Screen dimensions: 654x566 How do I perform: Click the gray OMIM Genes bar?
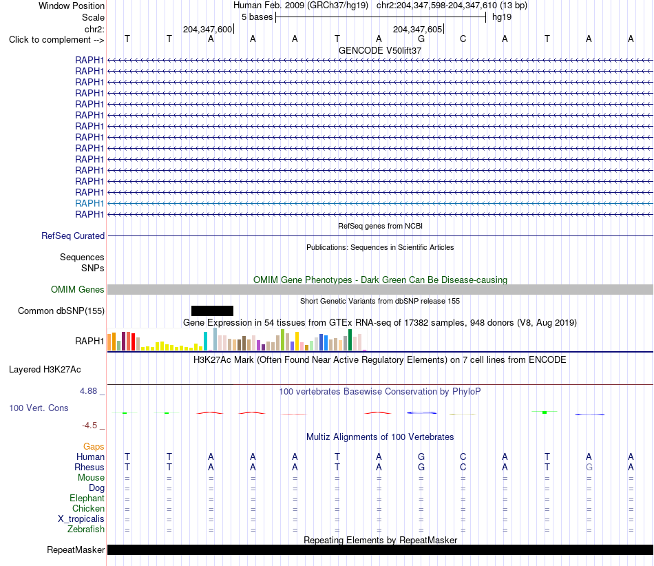(x=380, y=289)
